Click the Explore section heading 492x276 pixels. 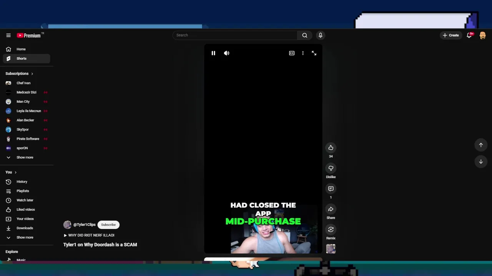pos(12,252)
